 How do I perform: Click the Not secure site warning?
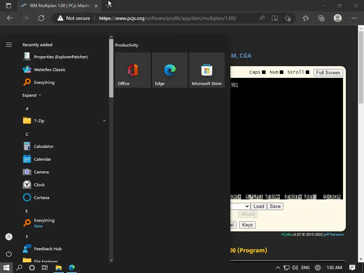(x=74, y=18)
